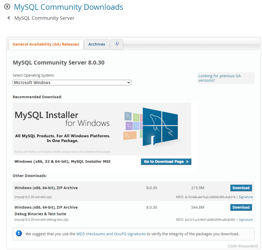Click the MD5 hash of the first ZIP Archive
The image size is (262, 250).
point(210,197)
